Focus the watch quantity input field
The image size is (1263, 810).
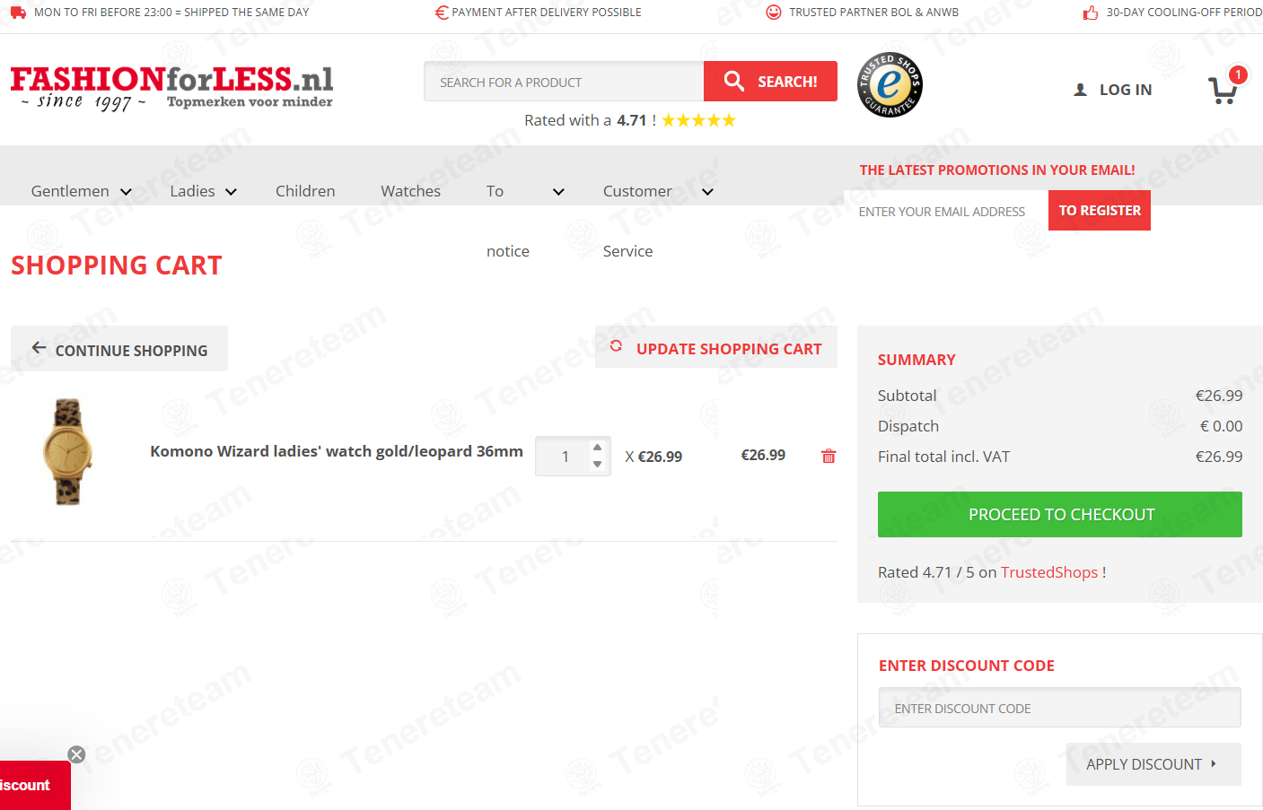pyautogui.click(x=566, y=456)
